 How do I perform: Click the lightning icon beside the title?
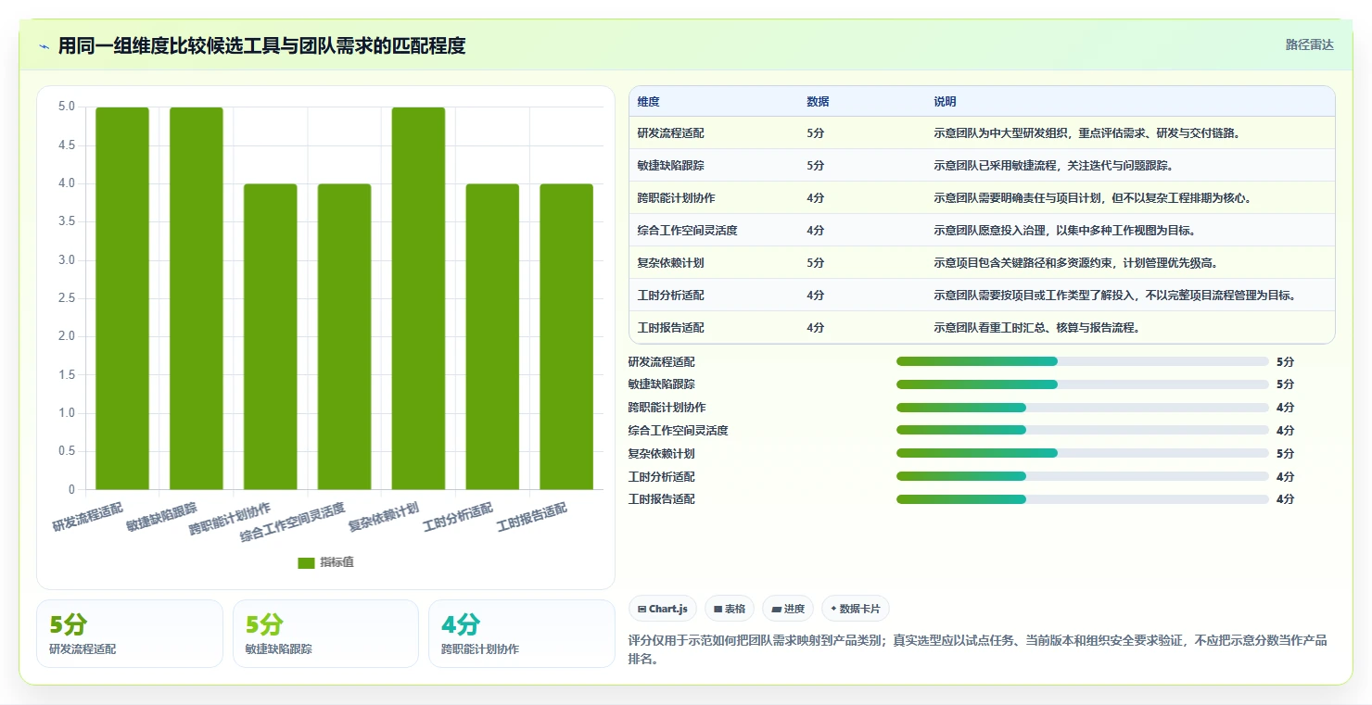tap(44, 45)
